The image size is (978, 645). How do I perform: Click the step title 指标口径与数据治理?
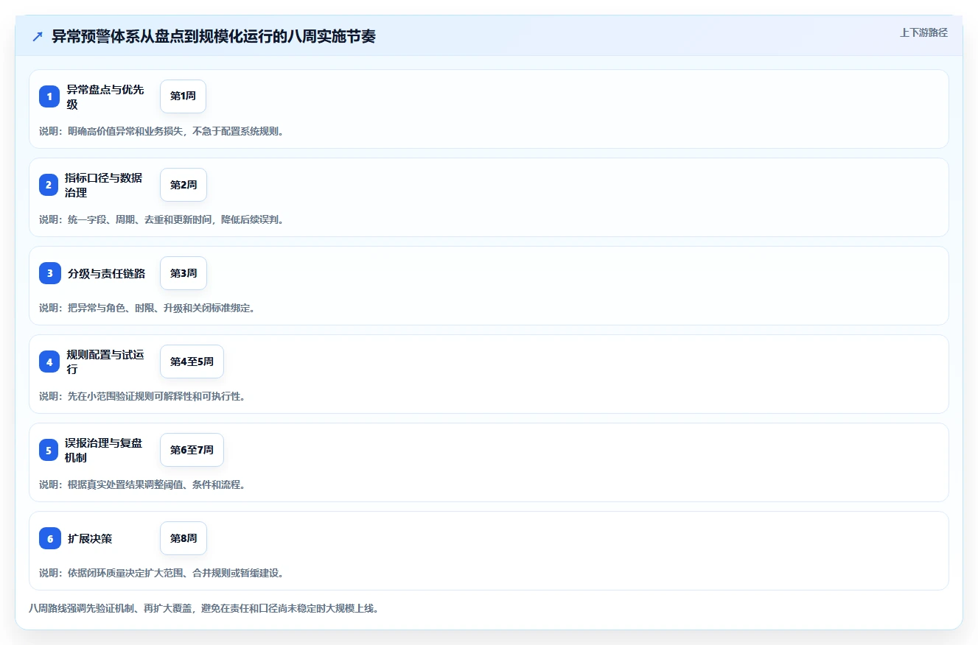(x=103, y=185)
